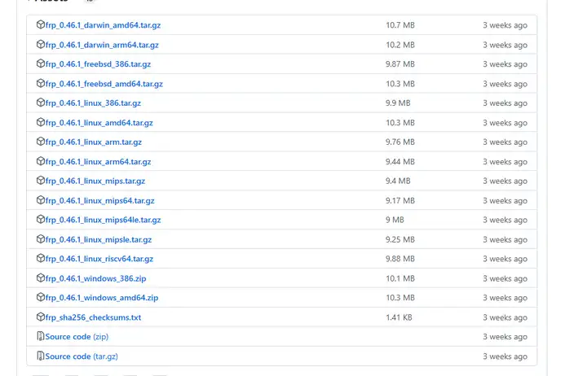Click '3 weeks ago' on frp_sha256_checksums.txt row

pyautogui.click(x=505, y=317)
